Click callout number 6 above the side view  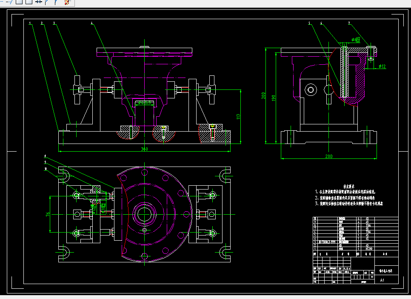[321, 23]
